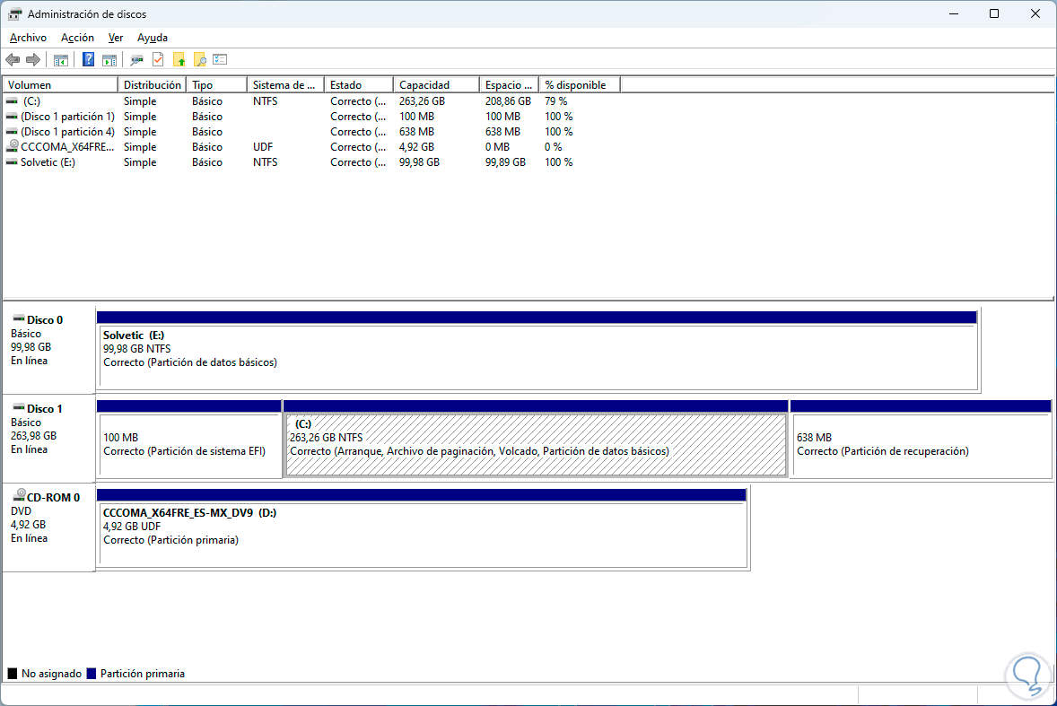Click the disc icon of CCCOMA_X64FRE row
The width and height of the screenshot is (1057, 706).
[12, 146]
